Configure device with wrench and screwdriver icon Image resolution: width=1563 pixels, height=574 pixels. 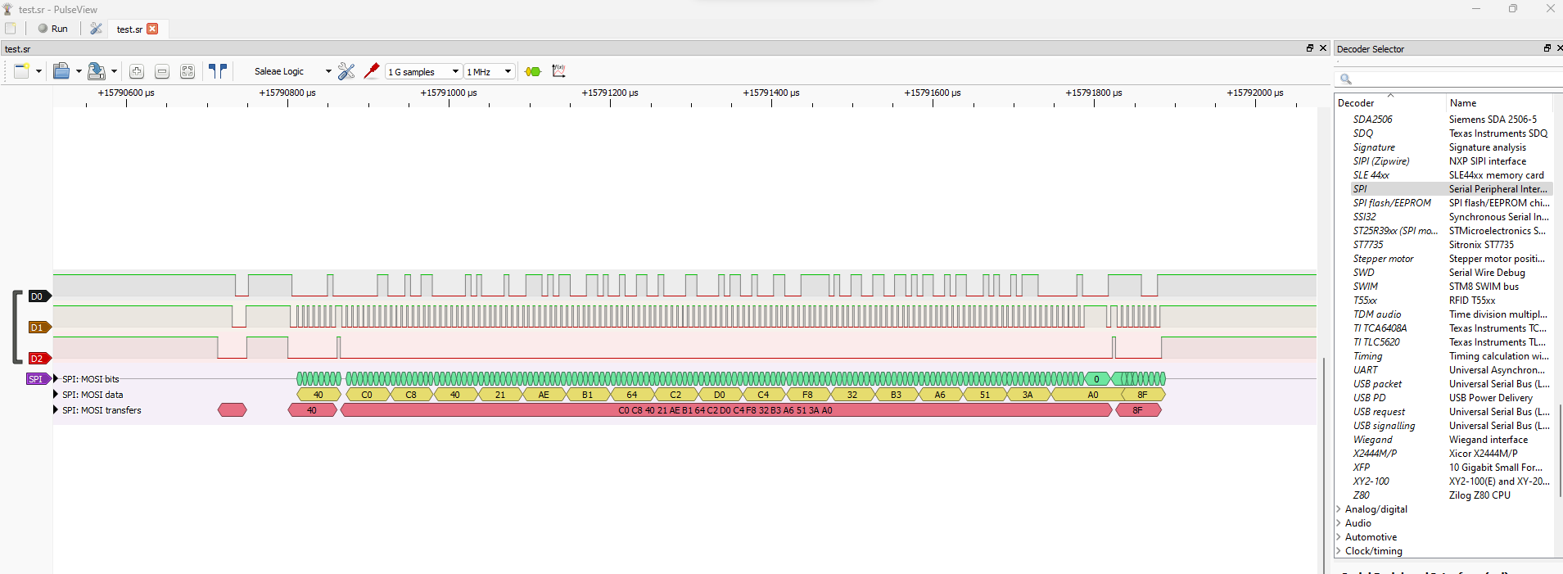pos(346,71)
